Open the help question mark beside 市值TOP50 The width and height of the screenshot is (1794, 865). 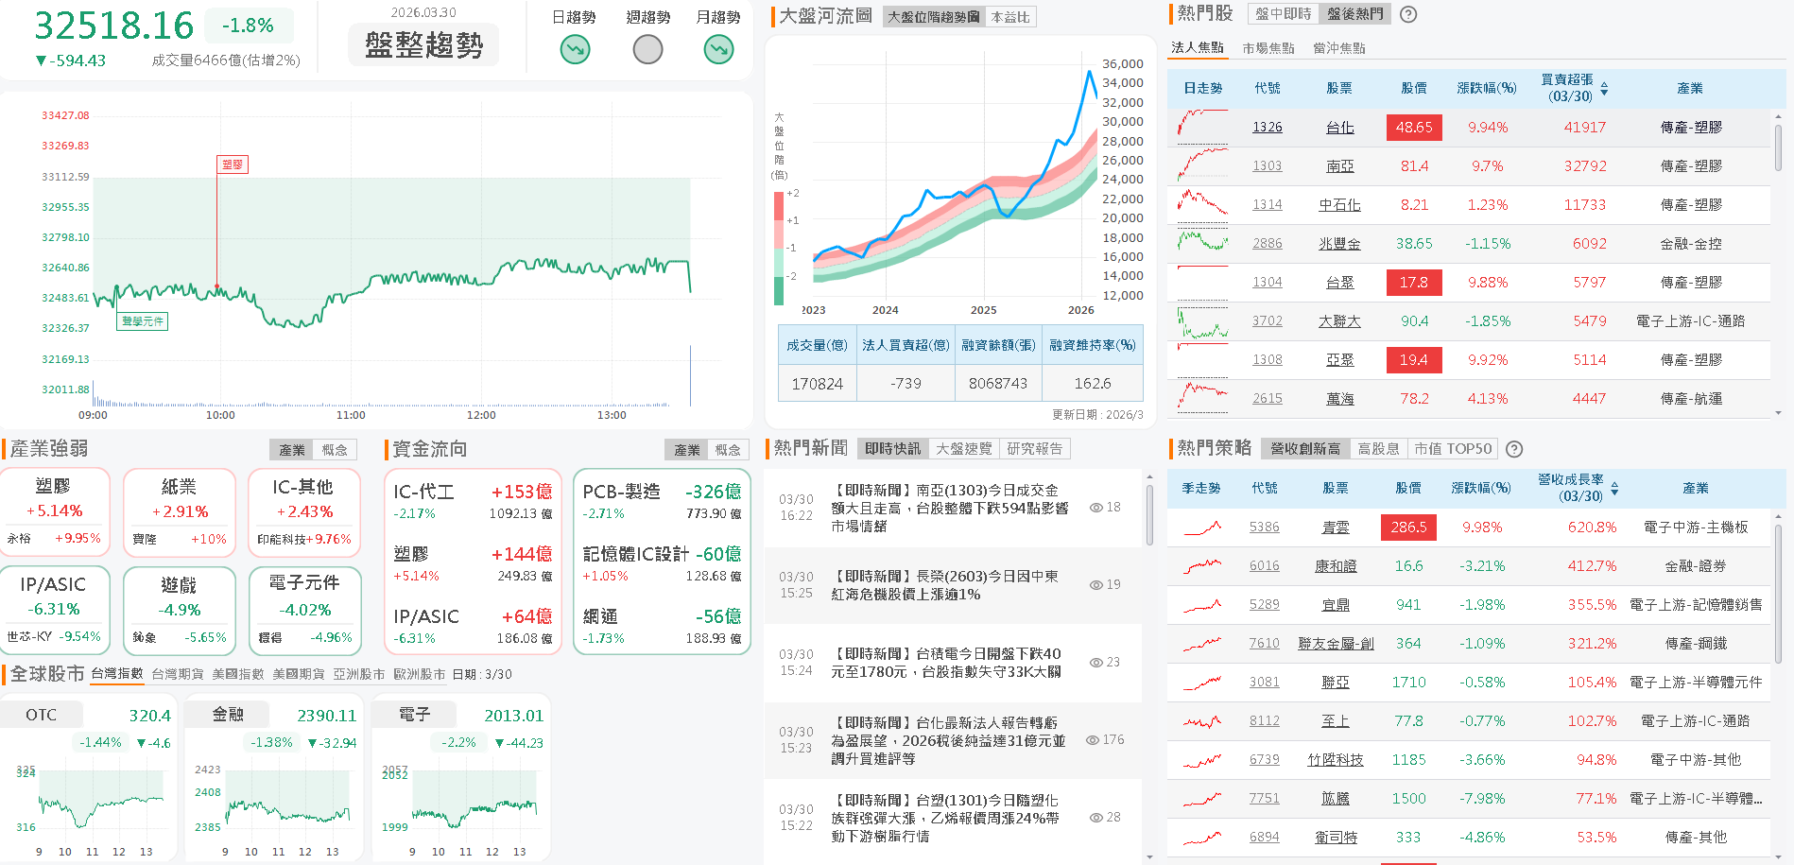click(x=1516, y=449)
